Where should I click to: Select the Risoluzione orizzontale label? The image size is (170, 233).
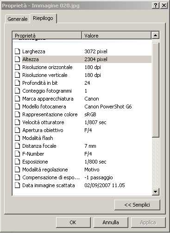[x=47, y=67]
